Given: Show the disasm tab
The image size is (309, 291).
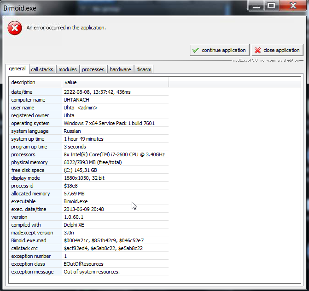Looking at the screenshot, I should (x=144, y=69).
